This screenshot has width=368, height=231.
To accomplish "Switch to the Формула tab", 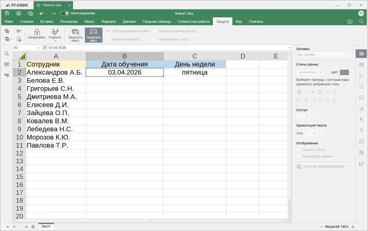I will (x=108, y=22).
